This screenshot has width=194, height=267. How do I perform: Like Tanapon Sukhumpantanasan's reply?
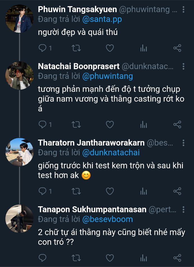pyautogui.click(x=110, y=258)
